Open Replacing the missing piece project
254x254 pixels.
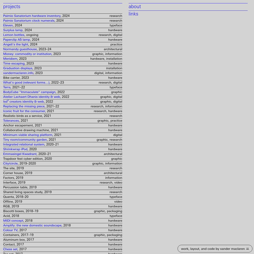coord(24,106)
